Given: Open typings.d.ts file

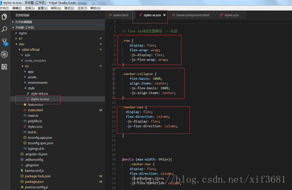Looking at the screenshot, I should tap(58, 149).
